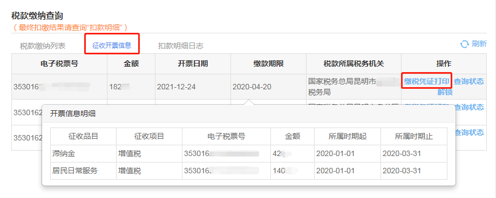Click 缴税凭证打印 in the first row
The width and height of the screenshot is (496, 198).
point(426,81)
